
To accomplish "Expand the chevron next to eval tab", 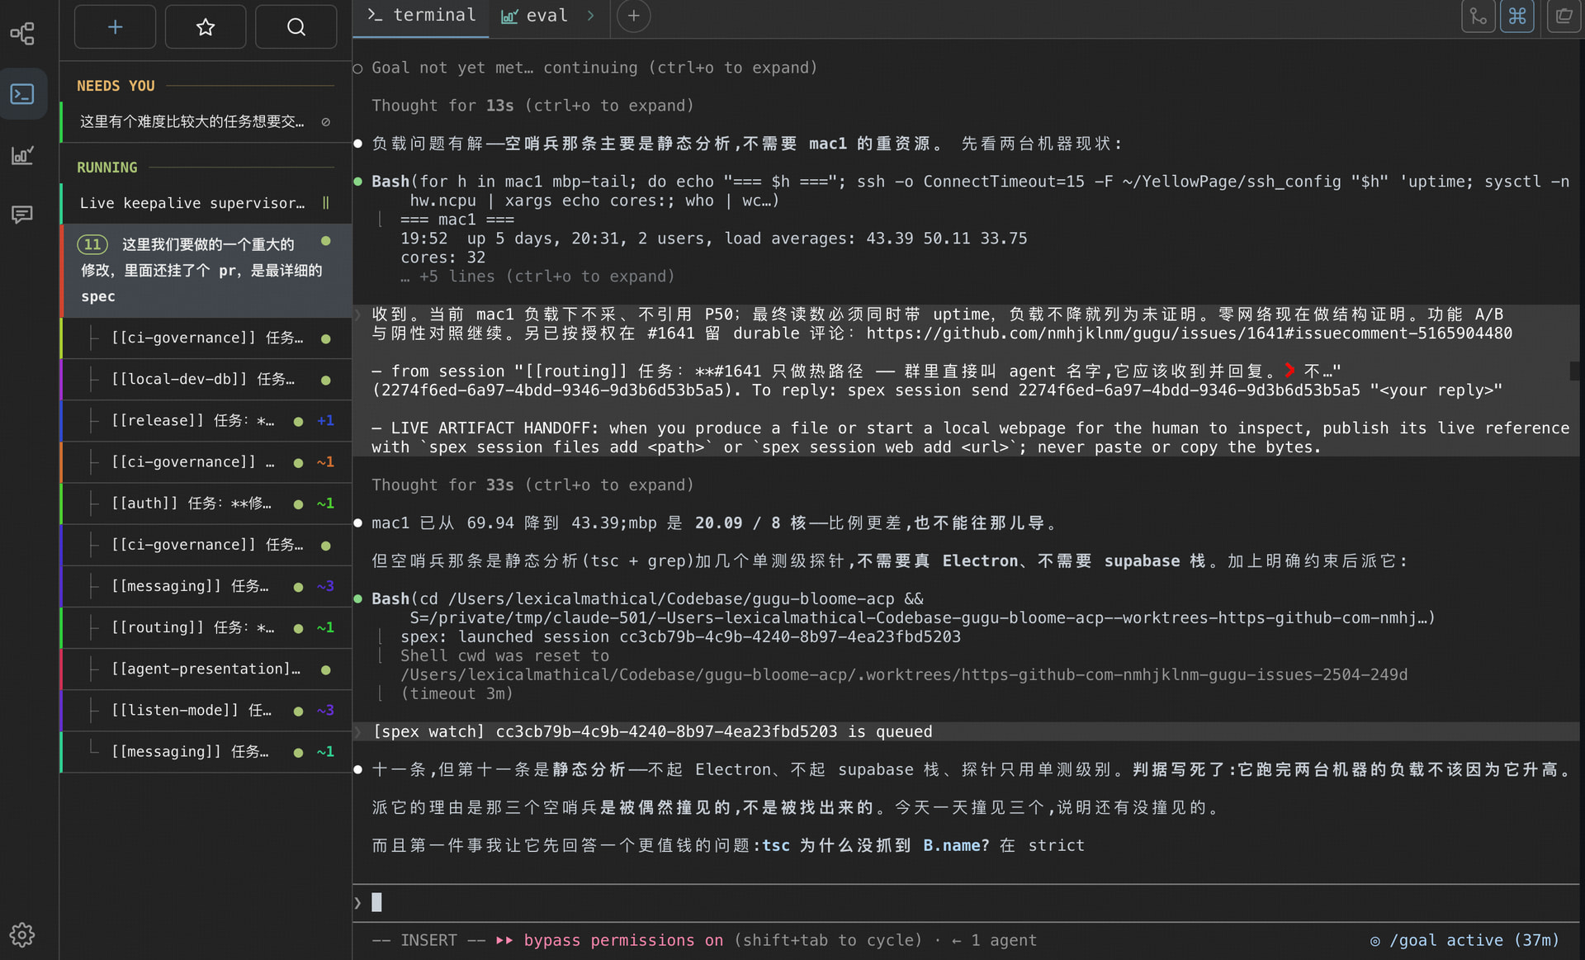I will tap(590, 16).
